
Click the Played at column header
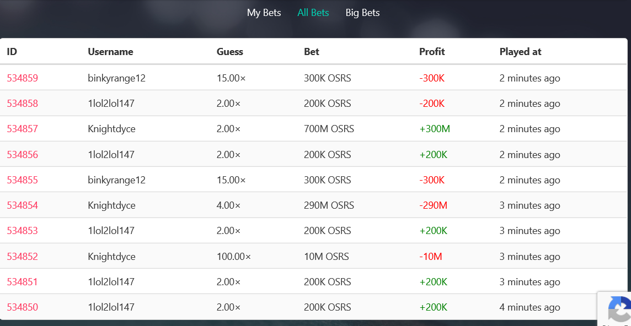pos(520,52)
